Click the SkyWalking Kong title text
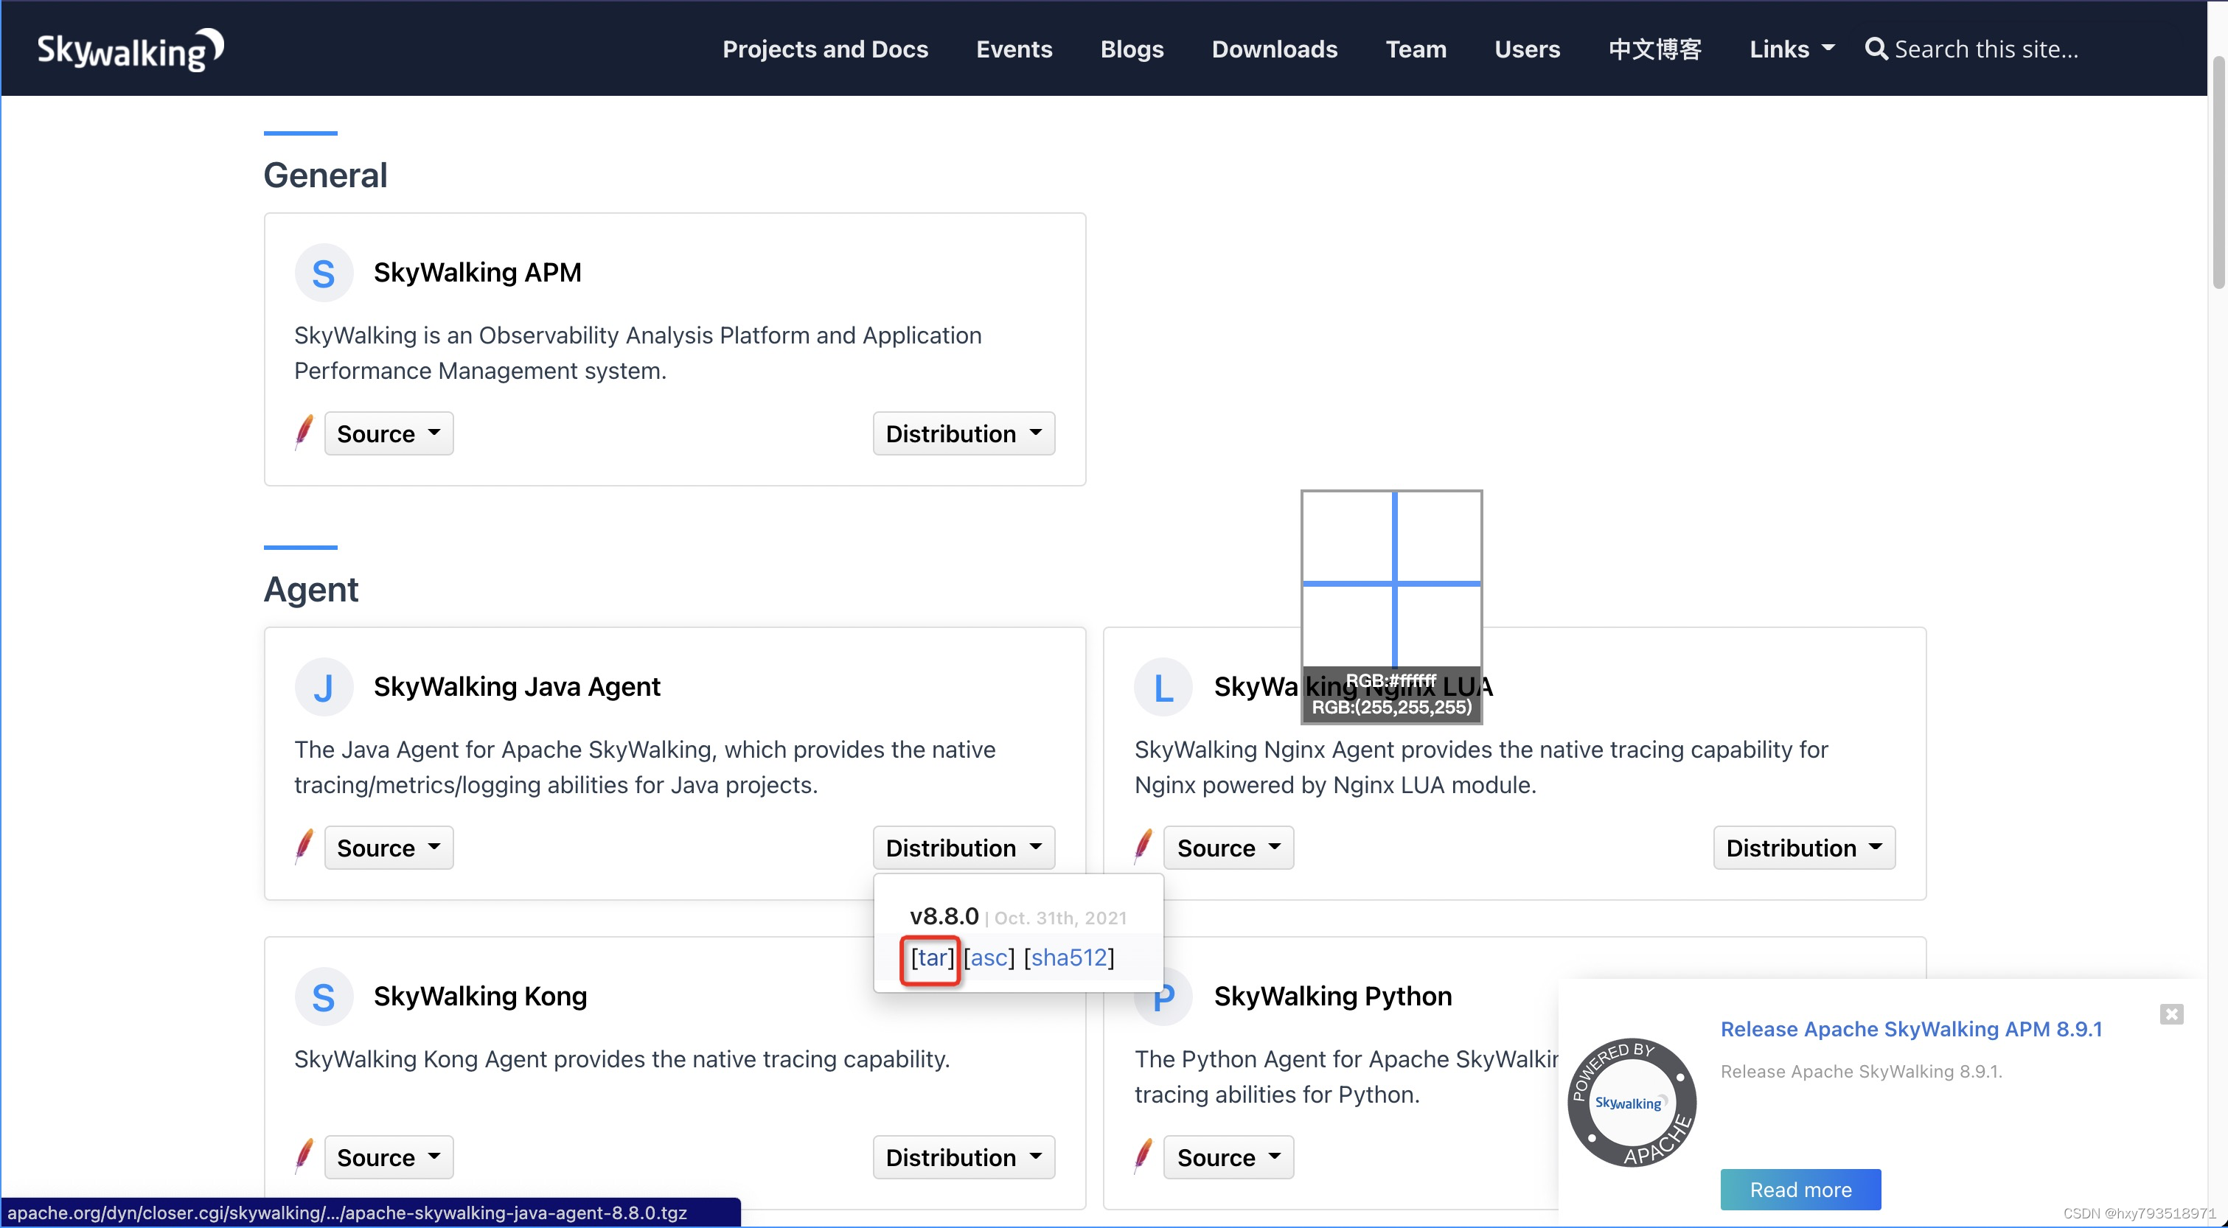This screenshot has width=2228, height=1228. click(480, 997)
